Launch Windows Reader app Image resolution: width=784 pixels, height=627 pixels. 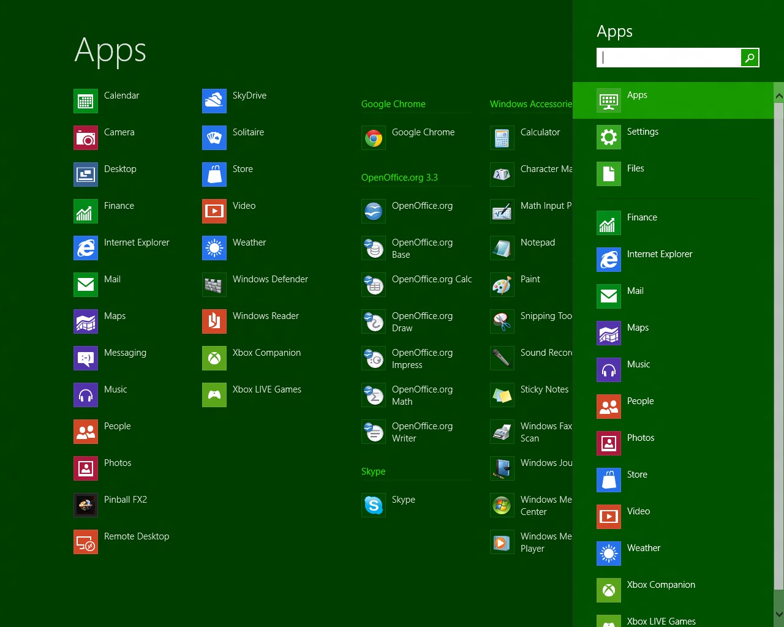[214, 321]
